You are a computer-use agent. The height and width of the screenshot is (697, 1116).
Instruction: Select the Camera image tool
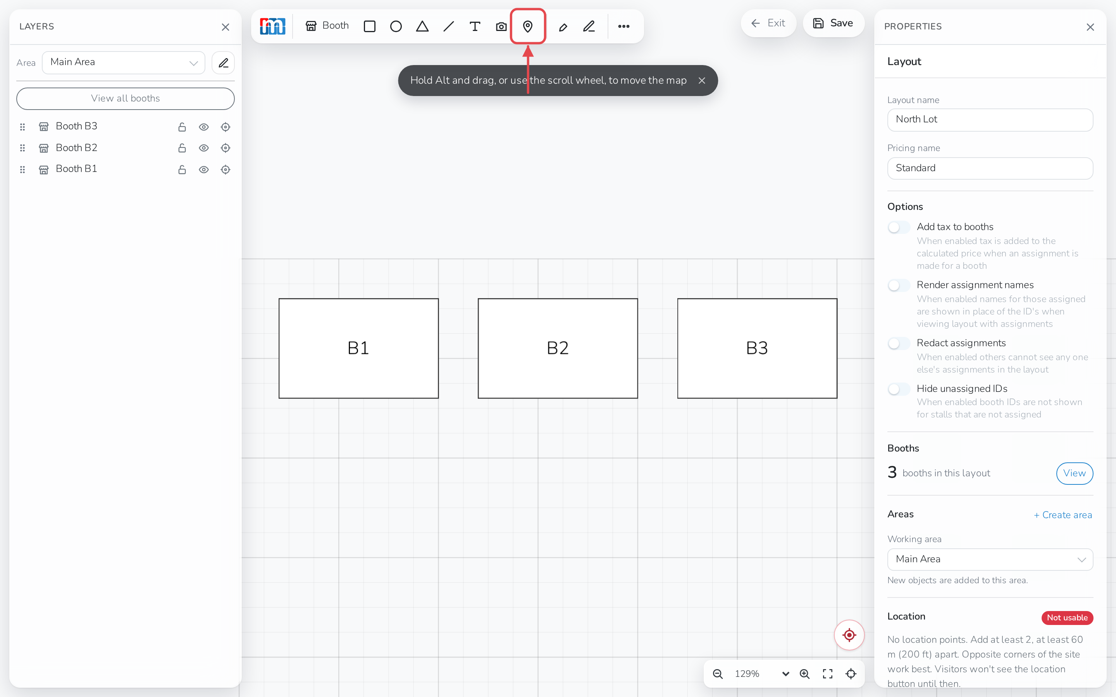point(501,26)
